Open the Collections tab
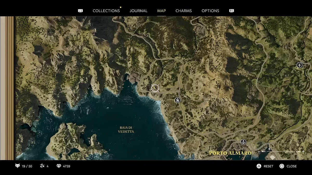The height and width of the screenshot is (175, 312). pyautogui.click(x=106, y=11)
